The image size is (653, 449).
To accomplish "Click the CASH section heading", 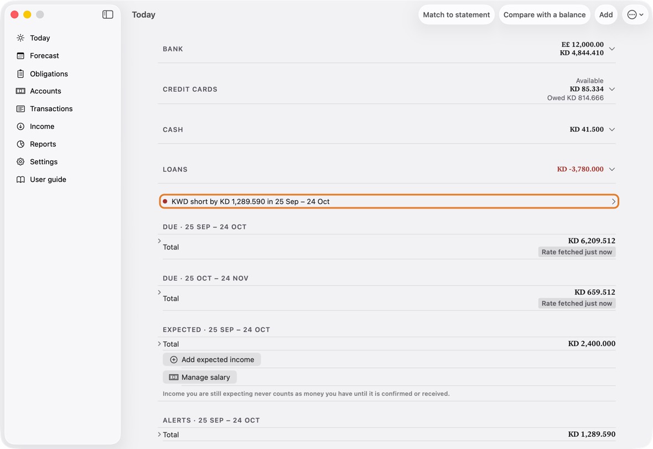I will click(173, 130).
